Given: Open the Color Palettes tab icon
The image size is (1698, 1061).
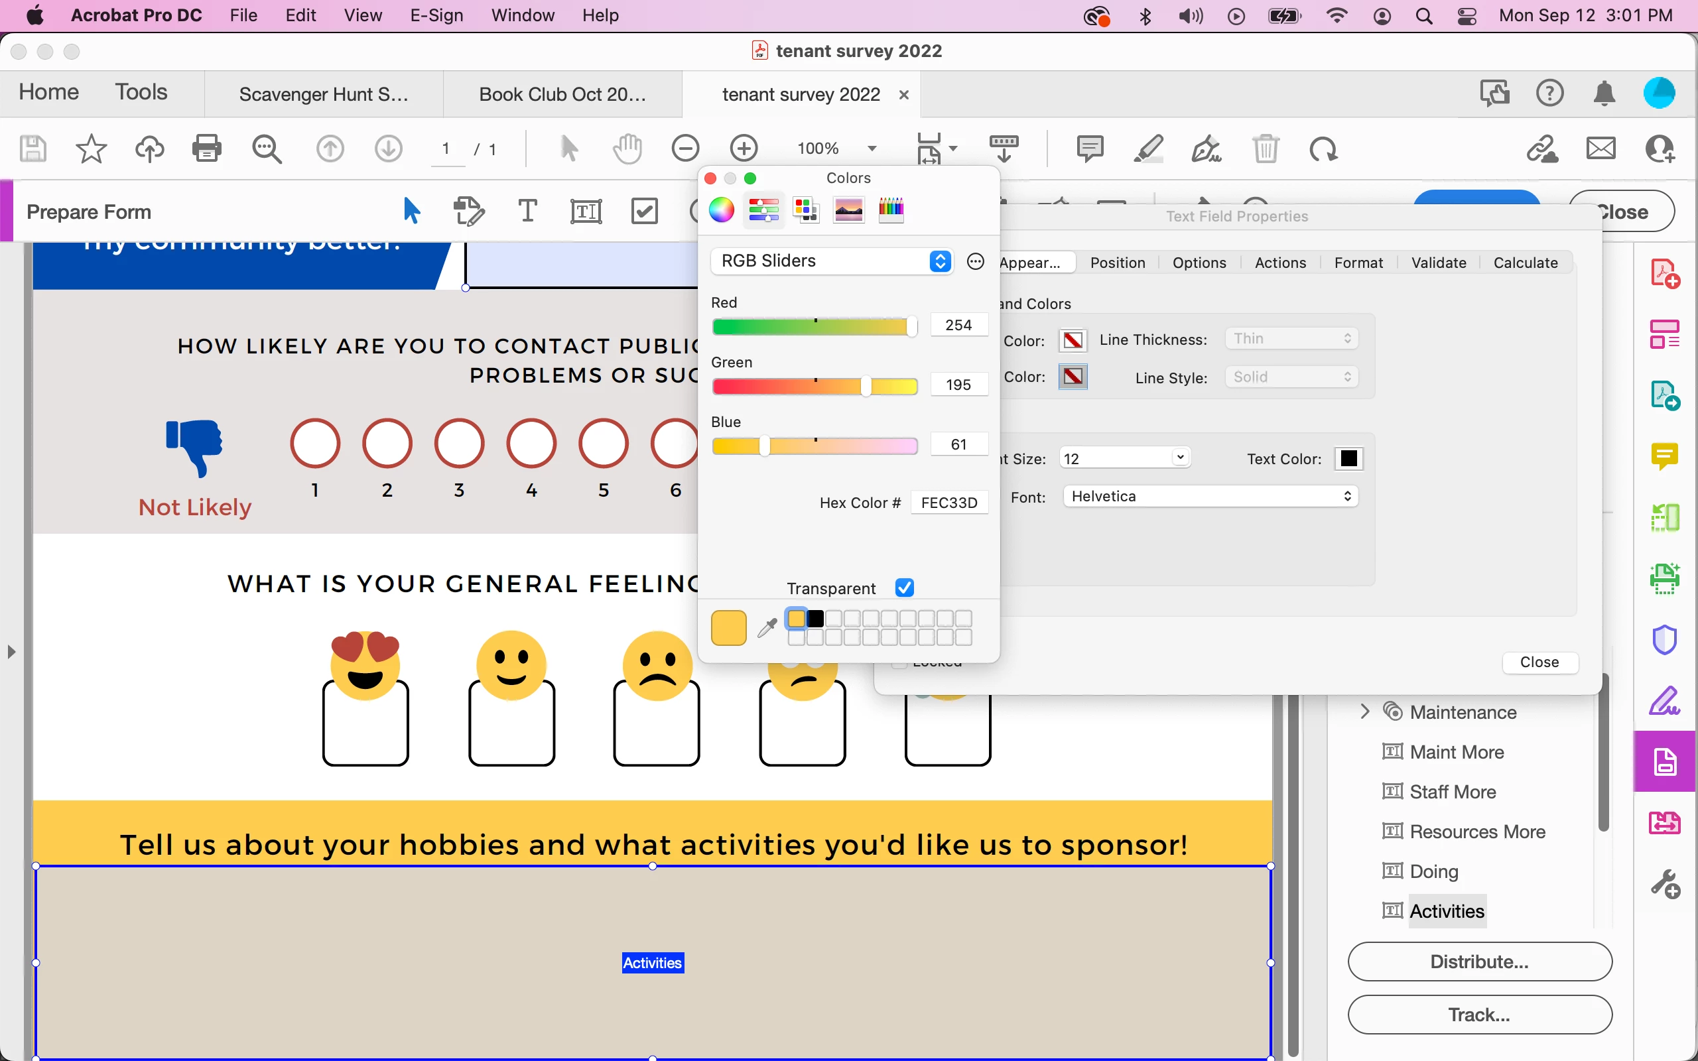Looking at the screenshot, I should (x=806, y=209).
